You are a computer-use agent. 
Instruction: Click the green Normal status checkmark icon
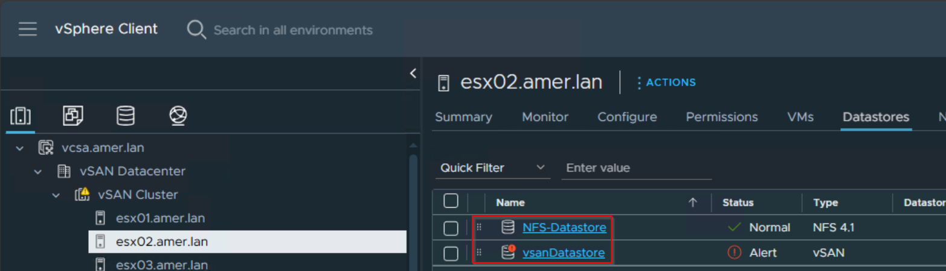[734, 228]
